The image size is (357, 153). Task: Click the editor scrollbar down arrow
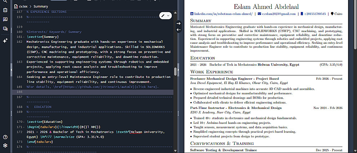(175, 150)
